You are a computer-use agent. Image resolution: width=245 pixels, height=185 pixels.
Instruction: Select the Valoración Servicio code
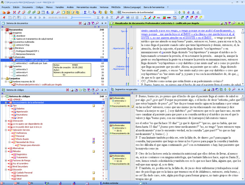[21, 130]
